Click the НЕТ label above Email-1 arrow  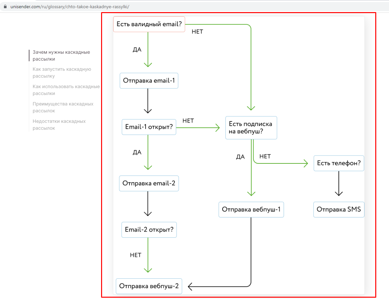pos(188,121)
